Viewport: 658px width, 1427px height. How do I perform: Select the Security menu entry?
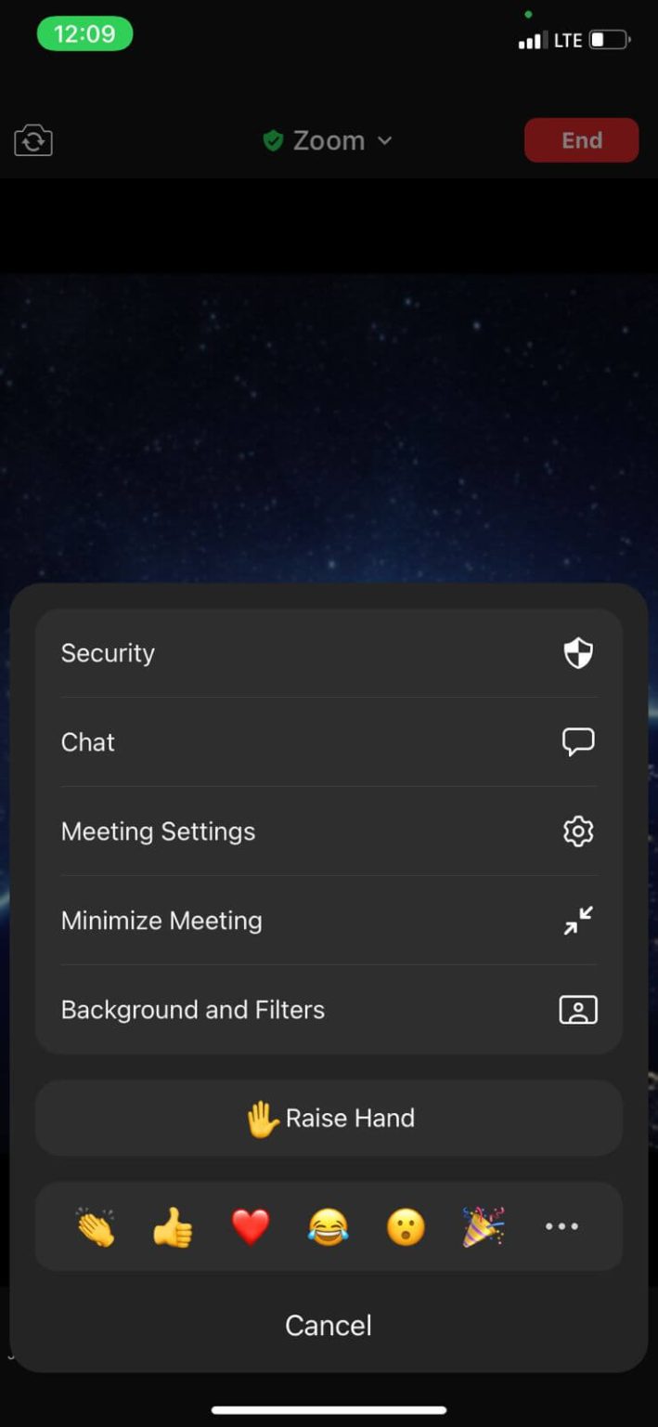click(108, 653)
